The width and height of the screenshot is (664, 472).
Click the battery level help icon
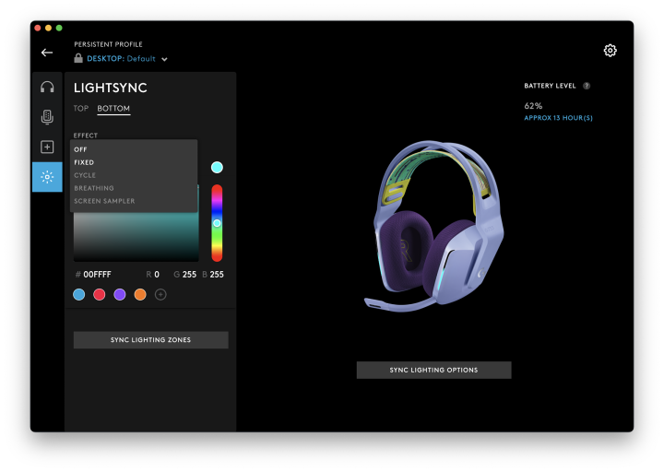[587, 86]
